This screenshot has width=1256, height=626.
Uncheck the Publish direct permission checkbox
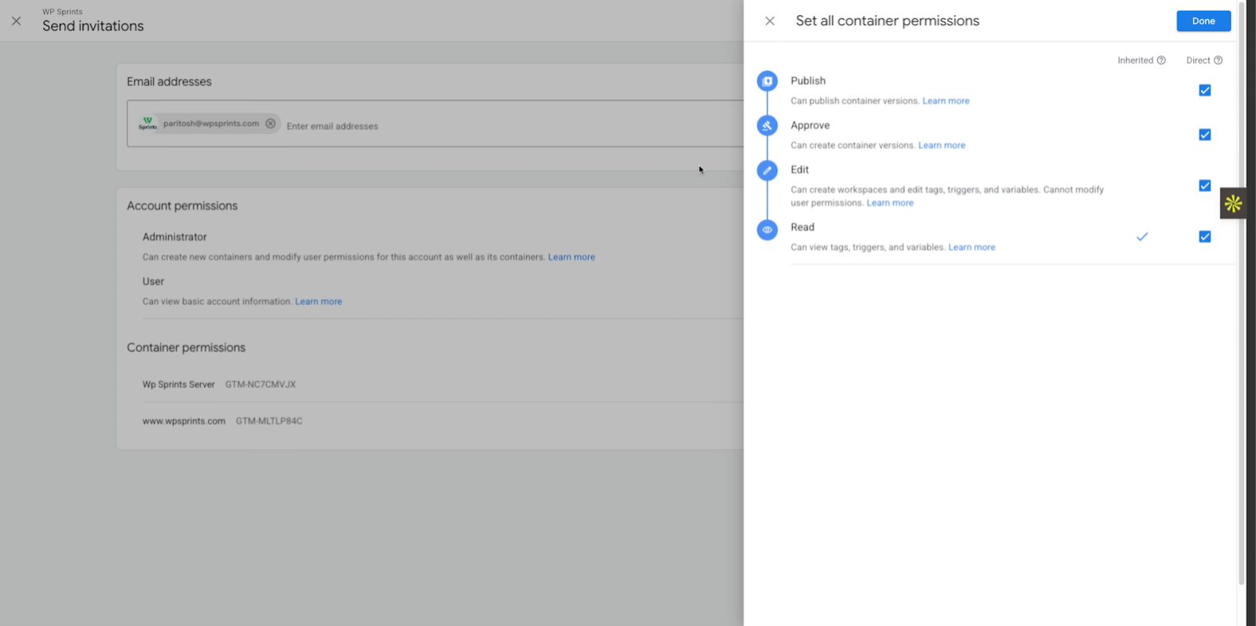(1204, 90)
